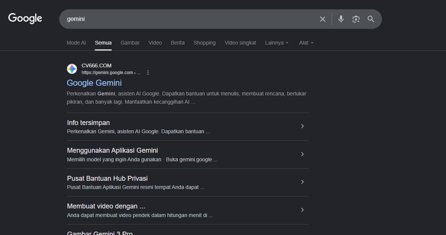The image size is (446, 235).
Task: Click the chevron in the Membuat video dengan row
Action: [302, 210]
